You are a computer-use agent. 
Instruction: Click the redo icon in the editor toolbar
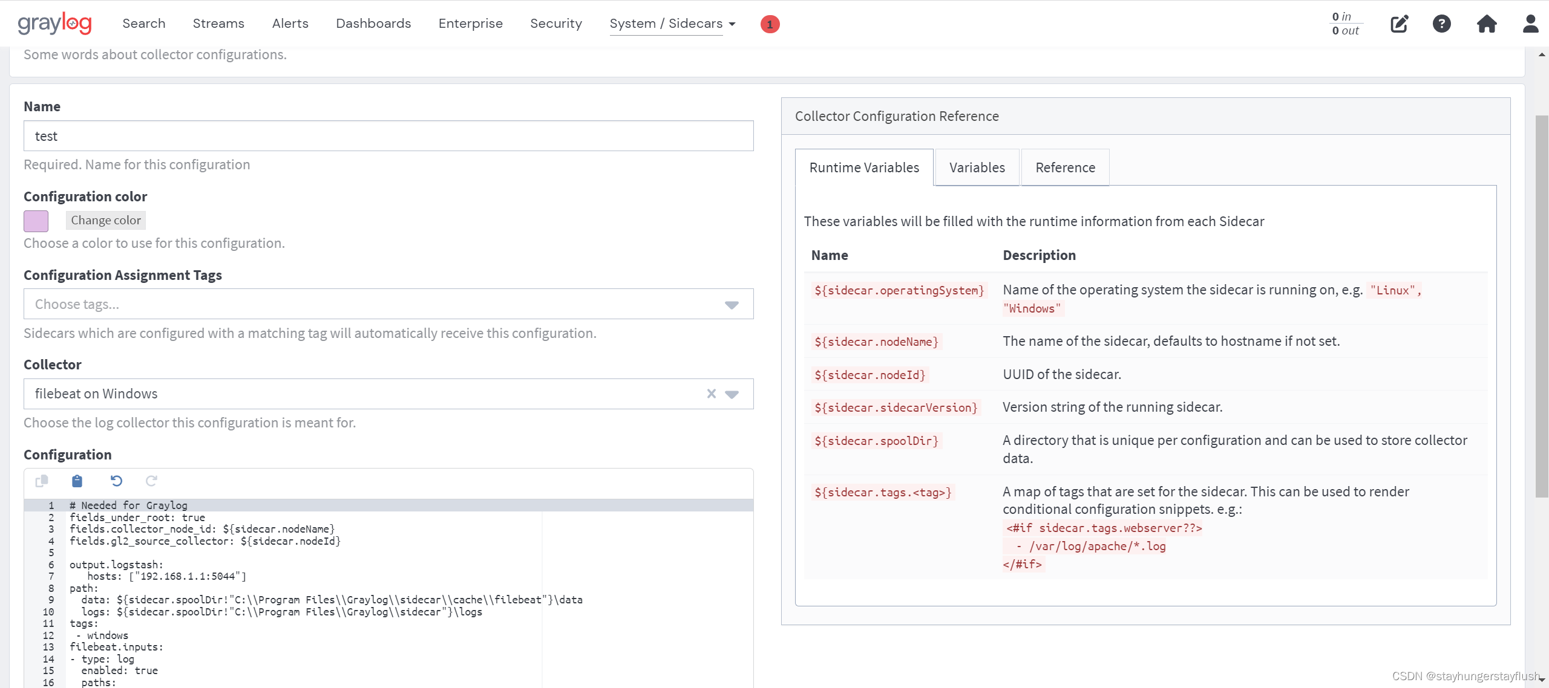(x=151, y=481)
